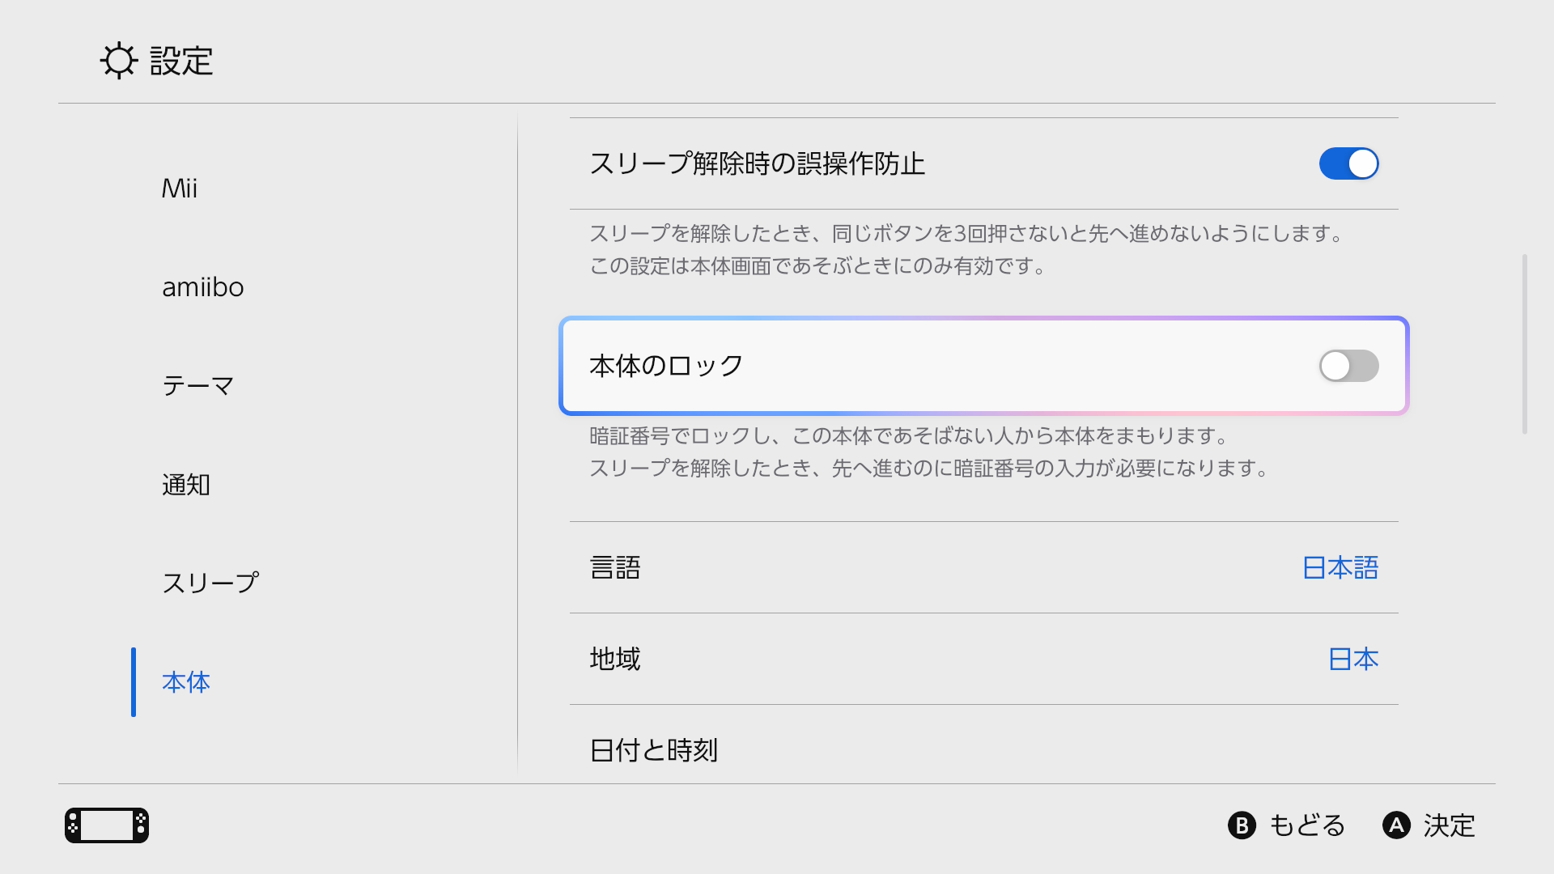Select 本体 category in the sidebar

pyautogui.click(x=186, y=682)
